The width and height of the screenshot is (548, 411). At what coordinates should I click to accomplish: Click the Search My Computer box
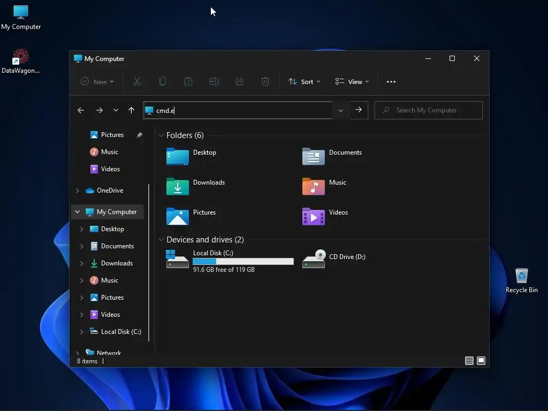coord(429,110)
